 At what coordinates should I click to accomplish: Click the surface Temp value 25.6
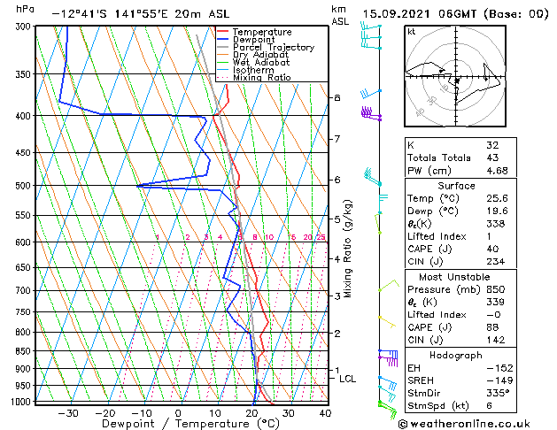coord(497,198)
